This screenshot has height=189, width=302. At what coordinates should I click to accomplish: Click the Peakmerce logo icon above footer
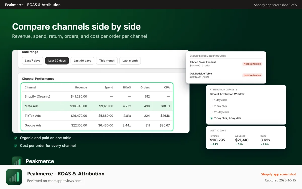[17, 161]
